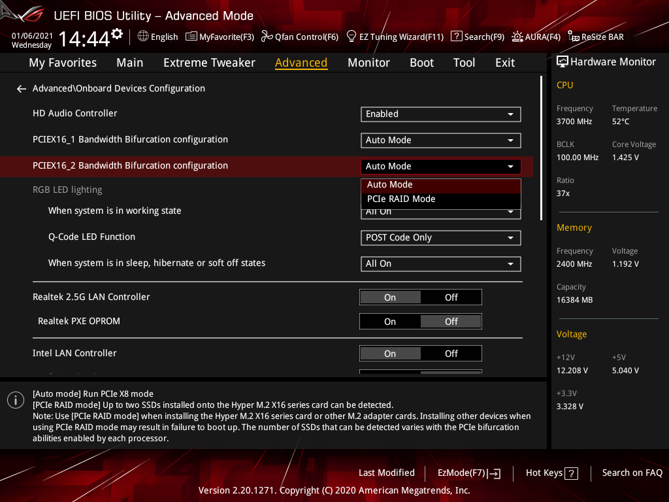Click +12V reading 12.208 V
Screen dimensions: 669x502
point(572,371)
